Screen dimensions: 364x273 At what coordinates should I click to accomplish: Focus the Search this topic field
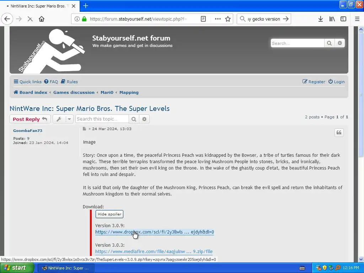(x=102, y=119)
